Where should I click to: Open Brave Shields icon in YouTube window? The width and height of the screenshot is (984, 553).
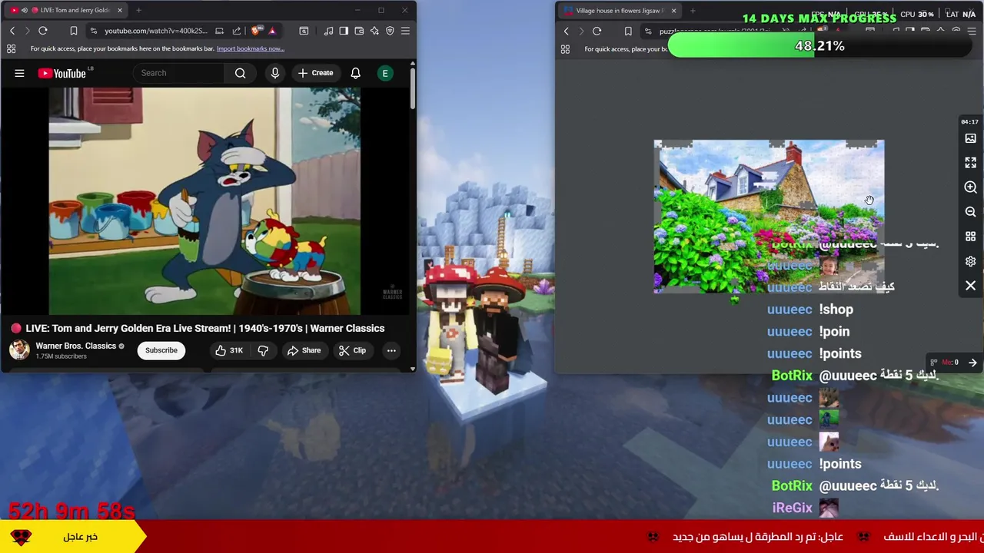[x=256, y=31]
